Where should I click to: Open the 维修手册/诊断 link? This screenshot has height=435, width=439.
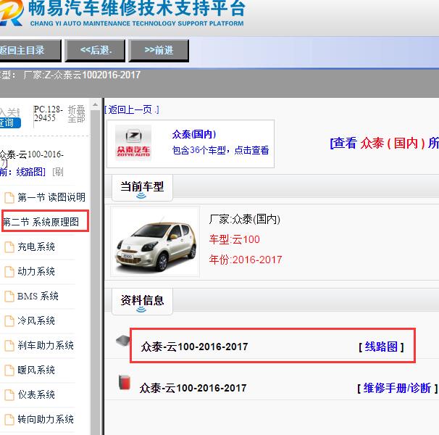click(397, 389)
